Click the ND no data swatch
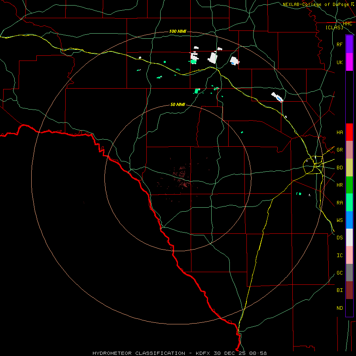The image size is (356, 356). 349,308
